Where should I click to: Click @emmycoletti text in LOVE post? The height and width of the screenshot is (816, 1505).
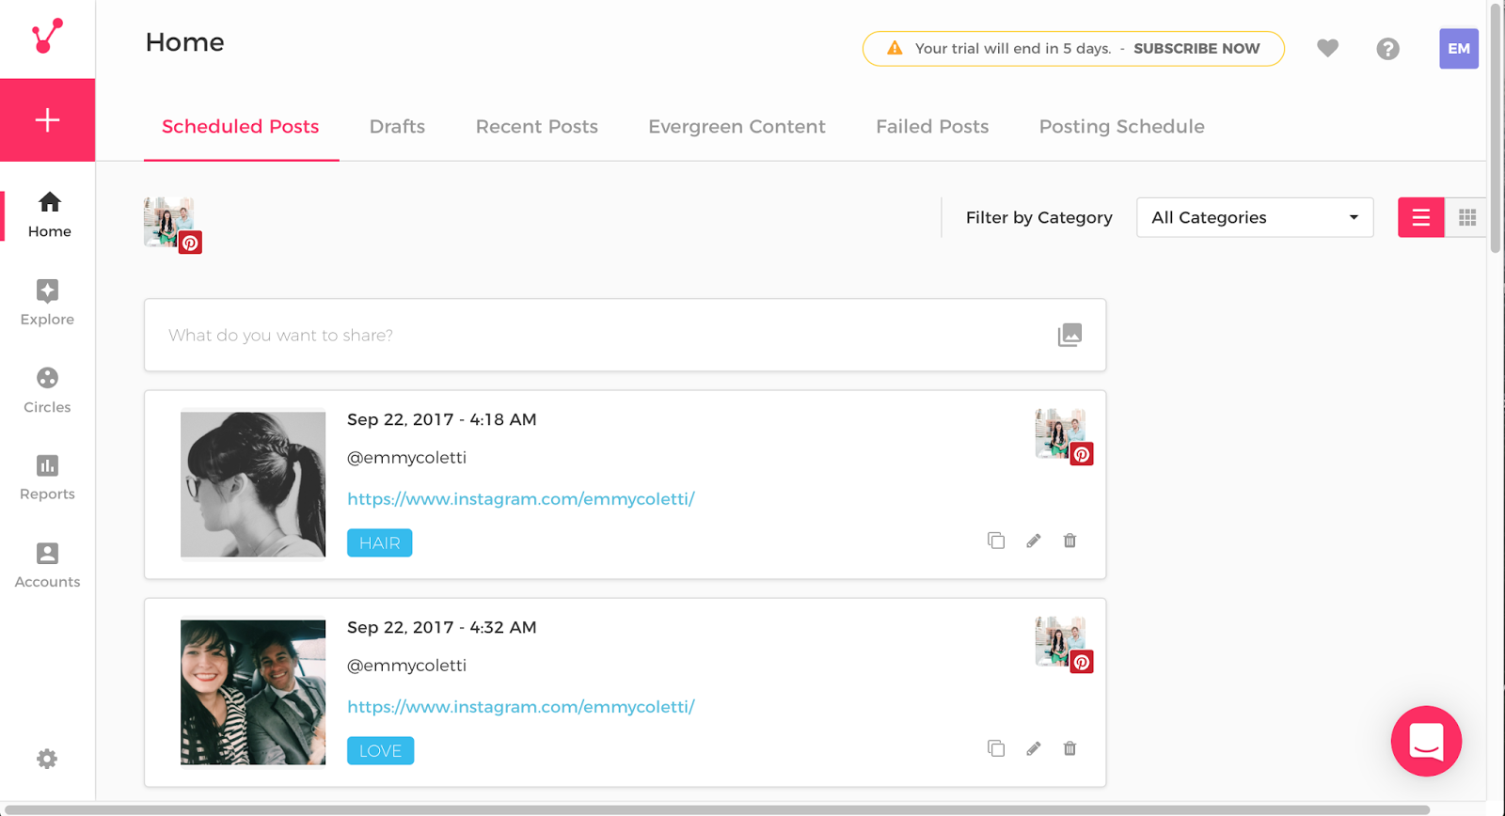[406, 666]
